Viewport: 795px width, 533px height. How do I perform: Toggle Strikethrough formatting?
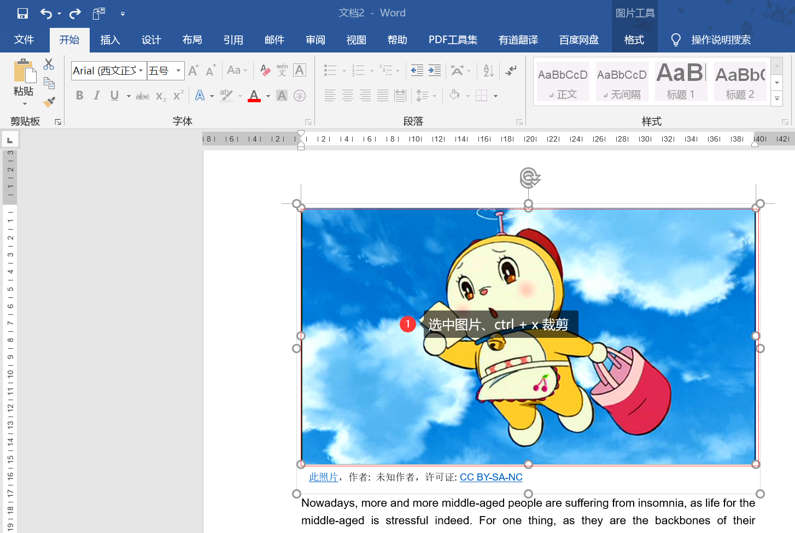coord(143,96)
